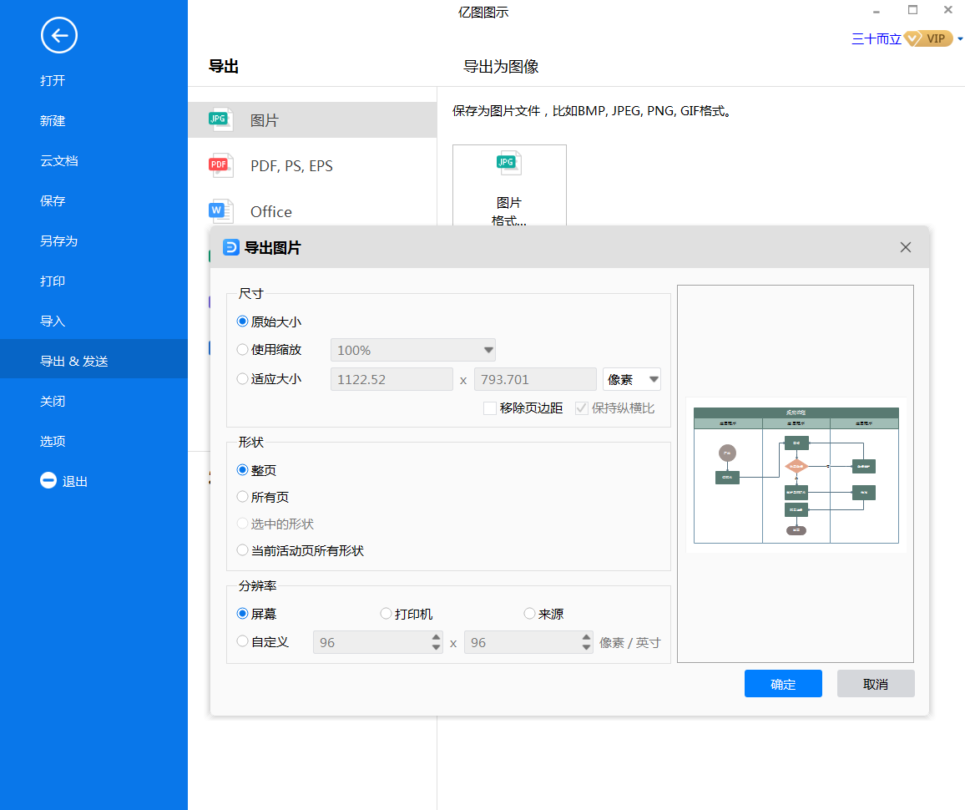Select 自定义 resolution option

pyautogui.click(x=242, y=641)
